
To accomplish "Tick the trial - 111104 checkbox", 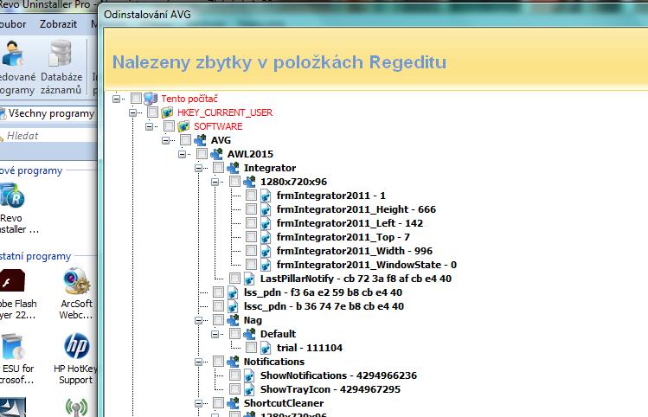I will [x=251, y=348].
